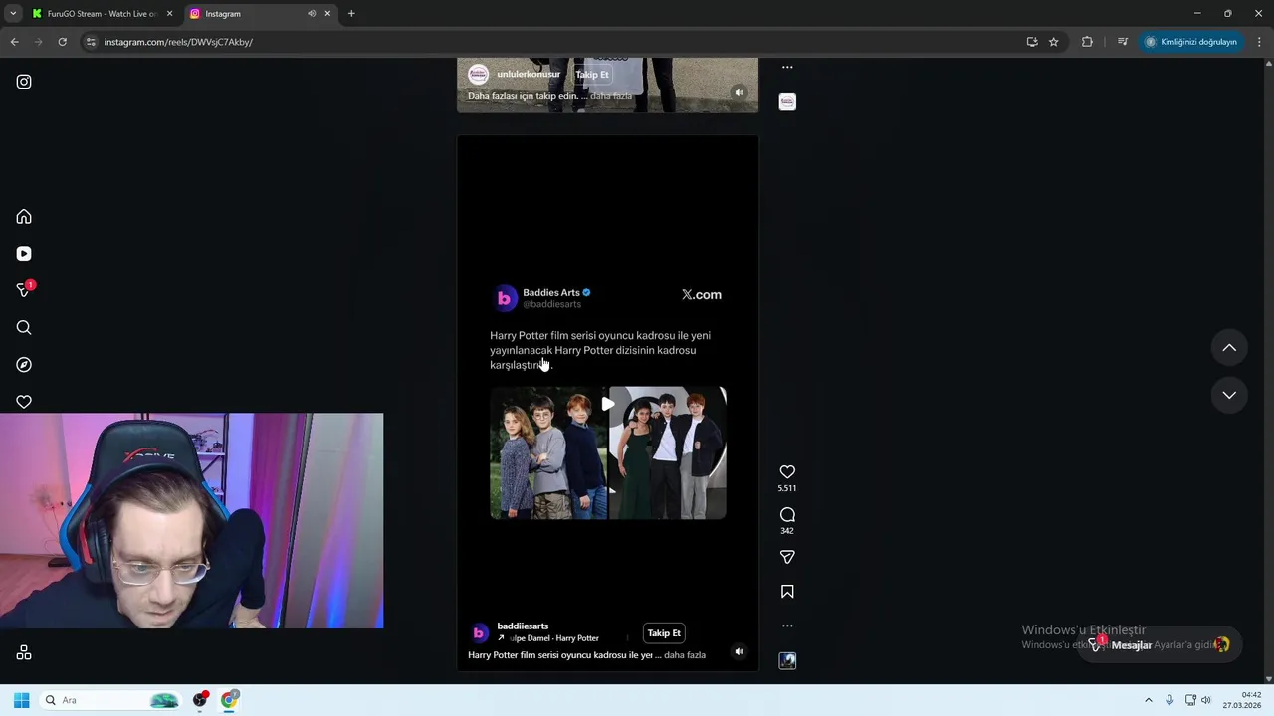Screen dimensions: 1274x716
Task: Open network icon in system tray
Action: 1190,700
